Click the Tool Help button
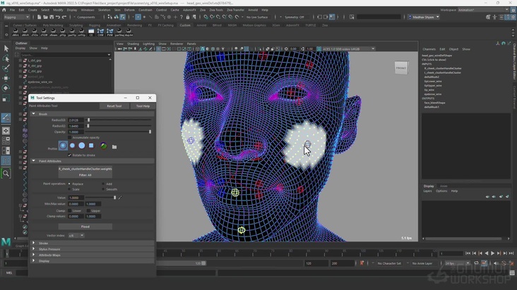 (x=143, y=106)
